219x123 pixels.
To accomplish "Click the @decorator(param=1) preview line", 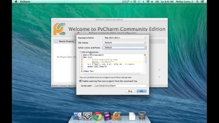I will tap(93, 55).
